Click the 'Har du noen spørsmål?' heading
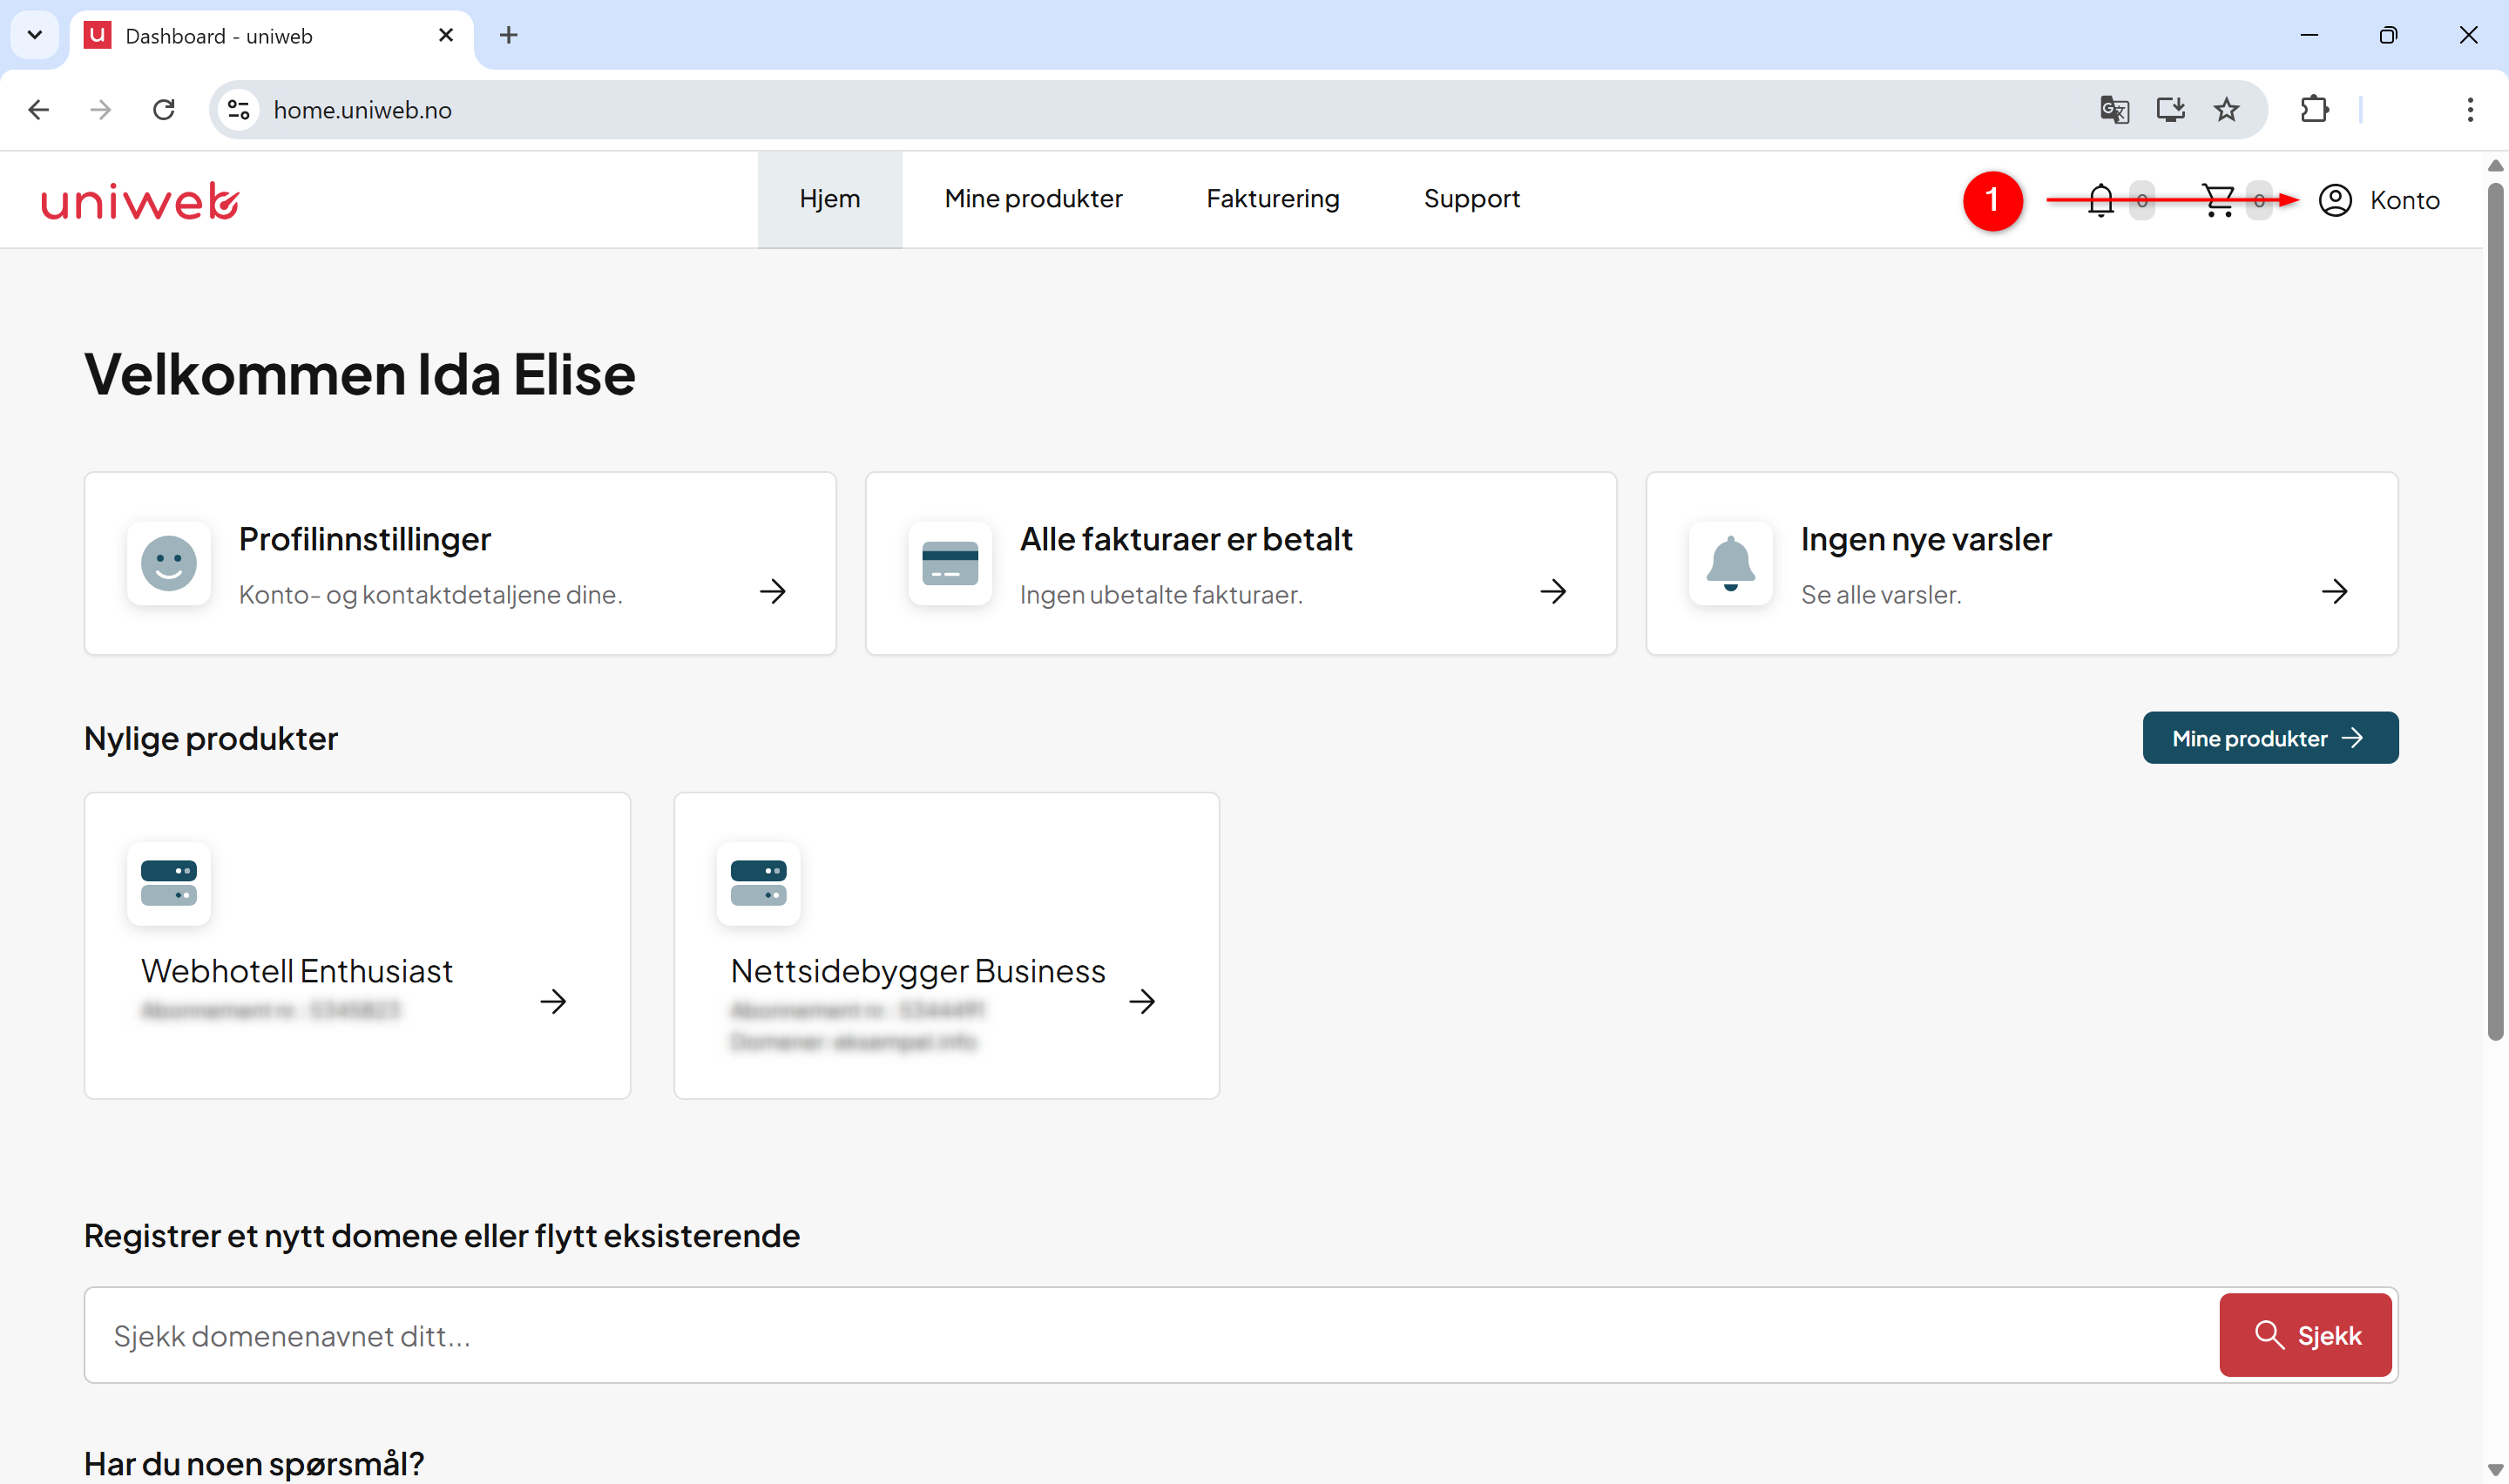Viewport: 2509px width, 1484px height. 254,1463
